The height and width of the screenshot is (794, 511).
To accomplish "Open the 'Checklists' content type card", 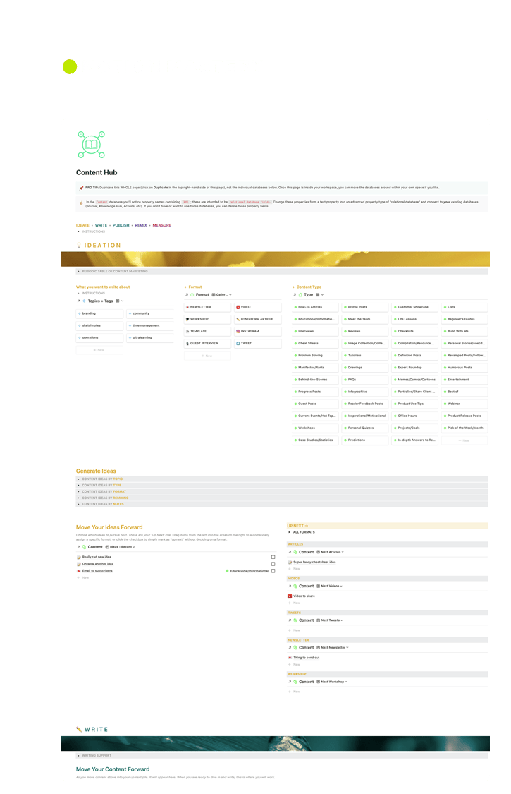I will pyautogui.click(x=415, y=331).
